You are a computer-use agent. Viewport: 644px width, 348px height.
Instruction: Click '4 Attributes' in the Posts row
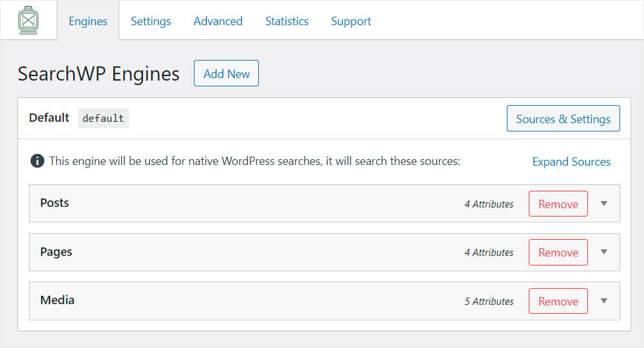489,204
